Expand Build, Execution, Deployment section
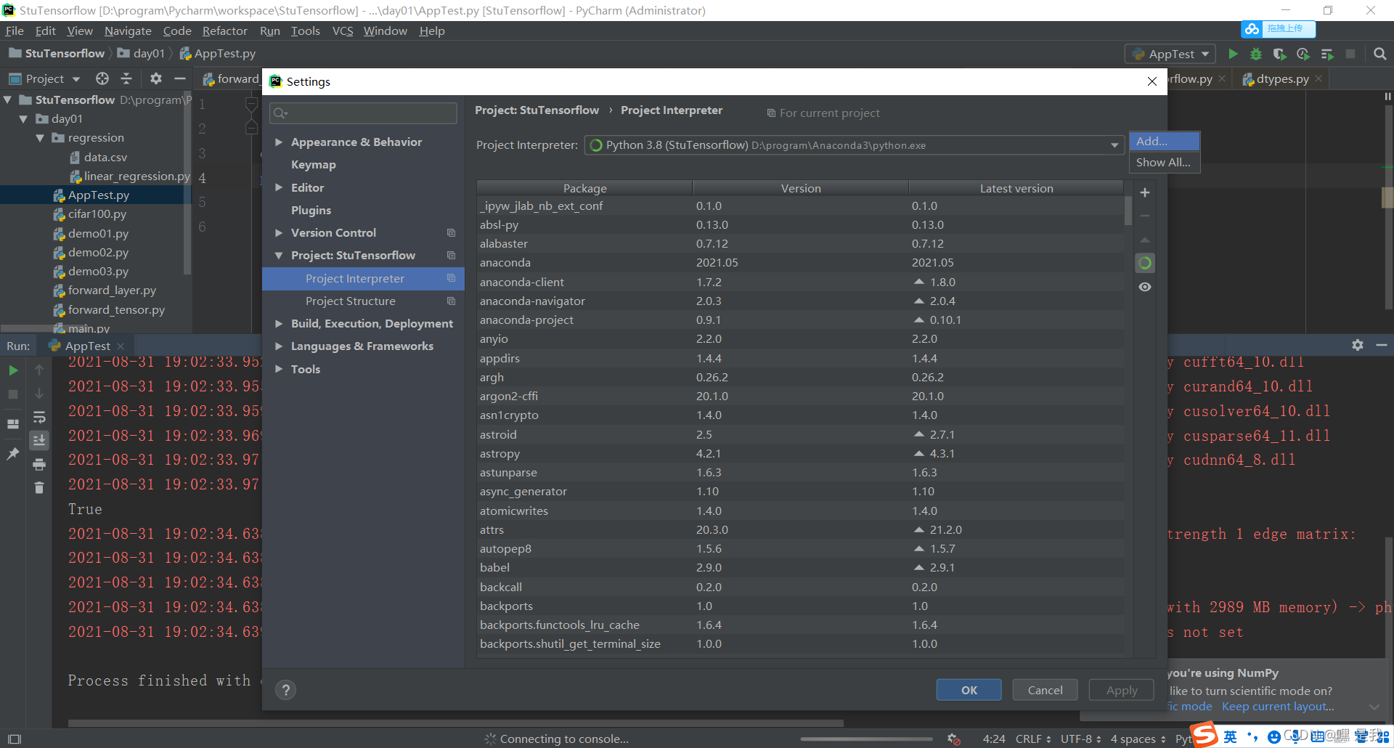The height and width of the screenshot is (748, 1394). click(278, 324)
